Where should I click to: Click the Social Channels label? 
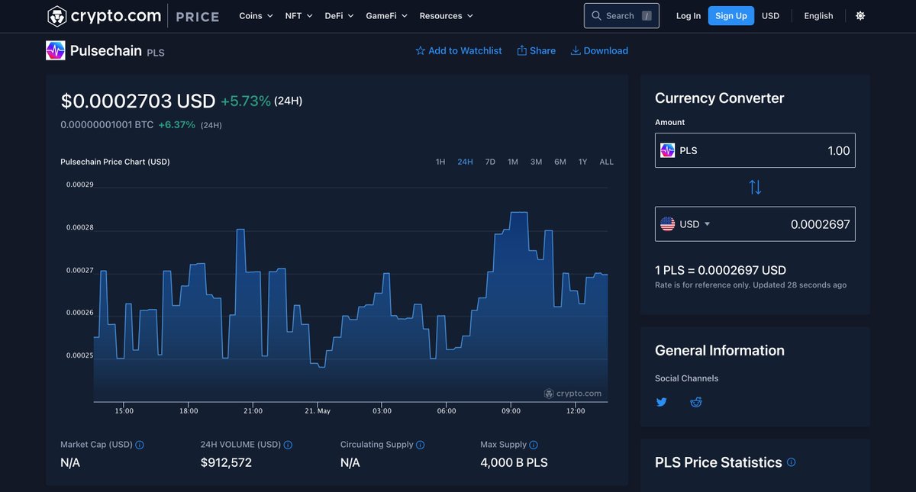(686, 378)
